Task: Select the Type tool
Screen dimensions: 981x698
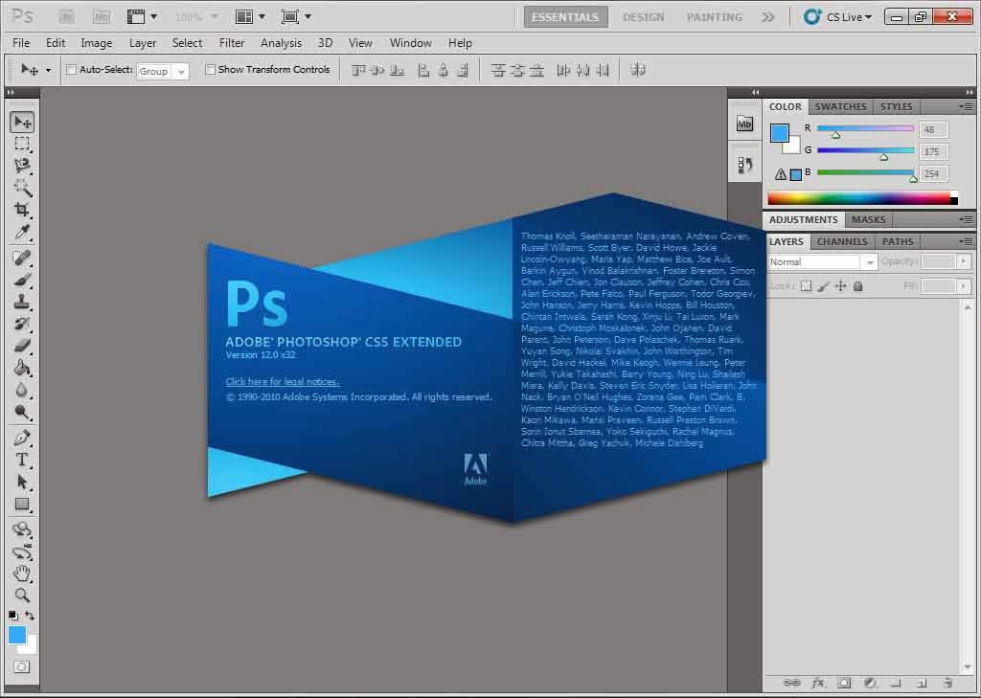Action: click(x=22, y=460)
